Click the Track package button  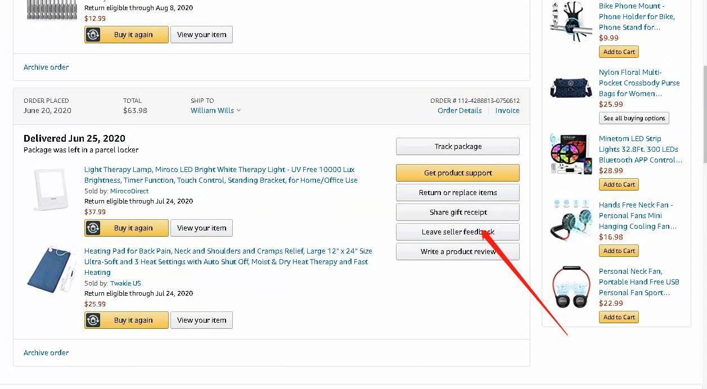click(458, 147)
